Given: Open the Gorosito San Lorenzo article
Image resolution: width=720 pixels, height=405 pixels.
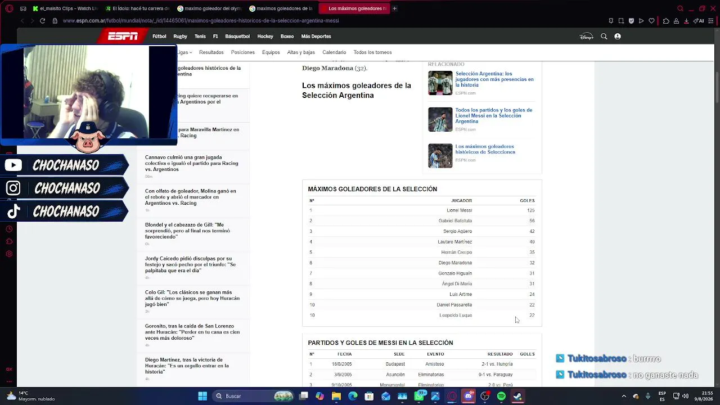Looking at the screenshot, I should (192, 332).
